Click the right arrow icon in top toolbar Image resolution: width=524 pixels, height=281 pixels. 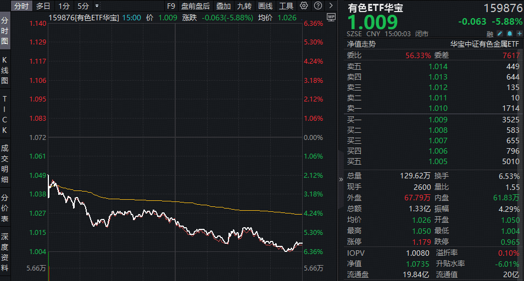coord(330,6)
